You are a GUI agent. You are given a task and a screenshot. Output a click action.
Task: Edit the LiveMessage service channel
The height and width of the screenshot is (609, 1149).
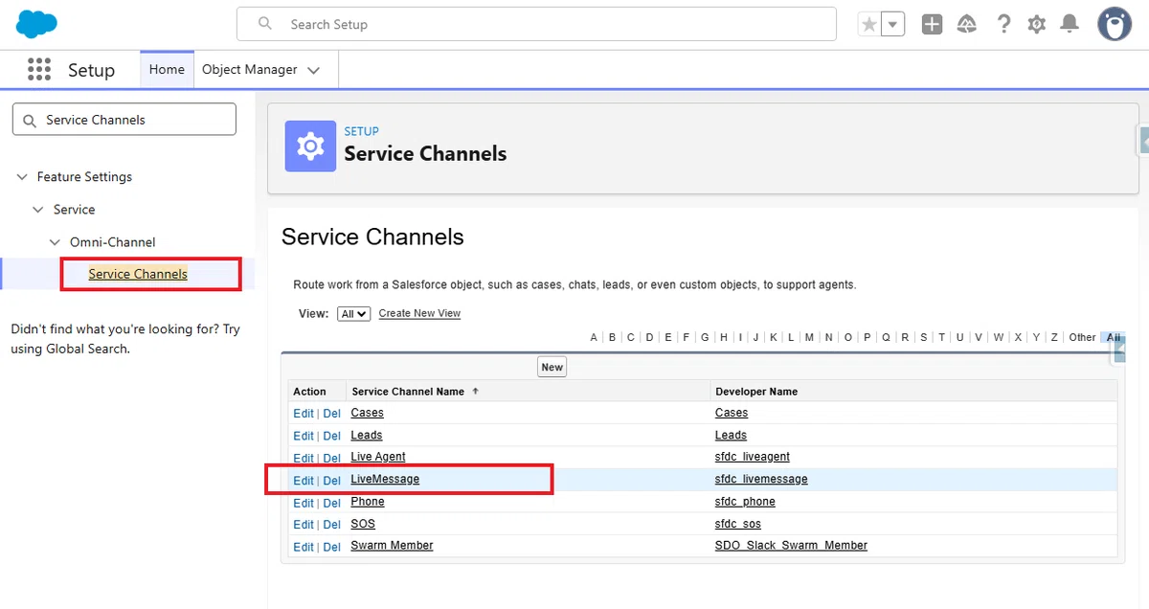click(304, 481)
